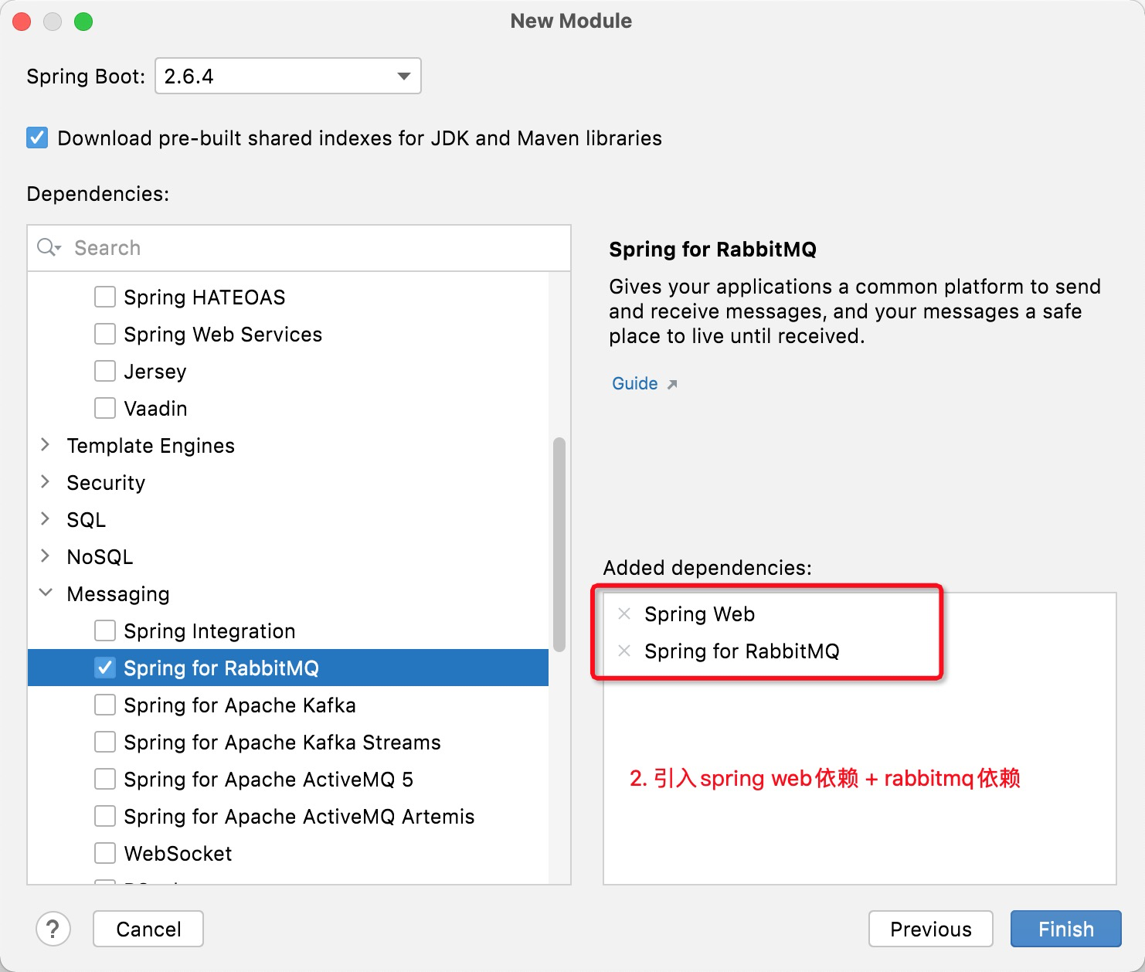Select the Jersey label
Viewport: 1145px width, 972px height.
point(155,372)
